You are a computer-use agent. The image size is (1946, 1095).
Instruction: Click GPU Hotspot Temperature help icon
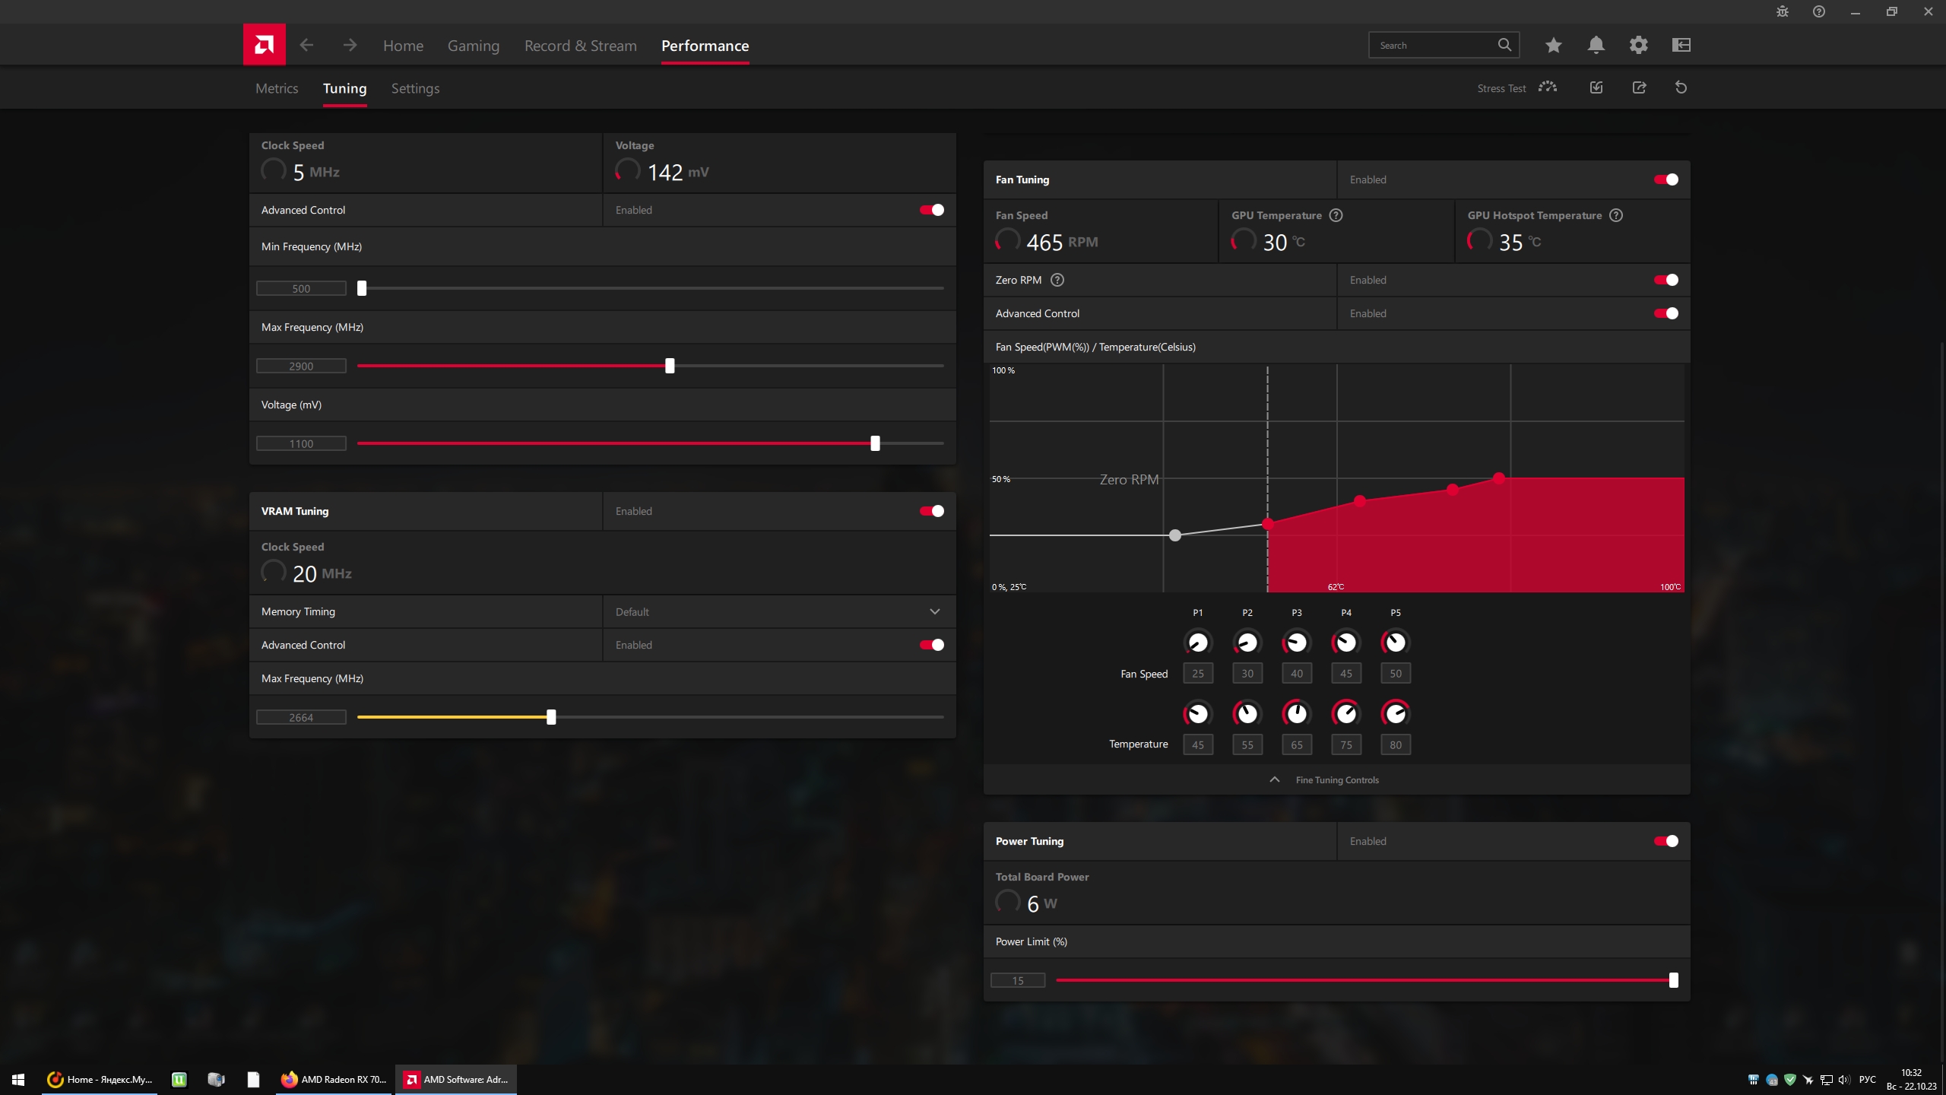[x=1616, y=215]
